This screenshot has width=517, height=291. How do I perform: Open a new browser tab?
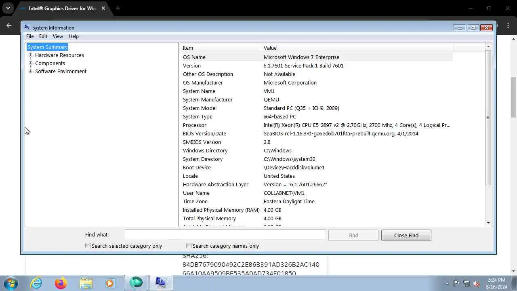[118, 8]
